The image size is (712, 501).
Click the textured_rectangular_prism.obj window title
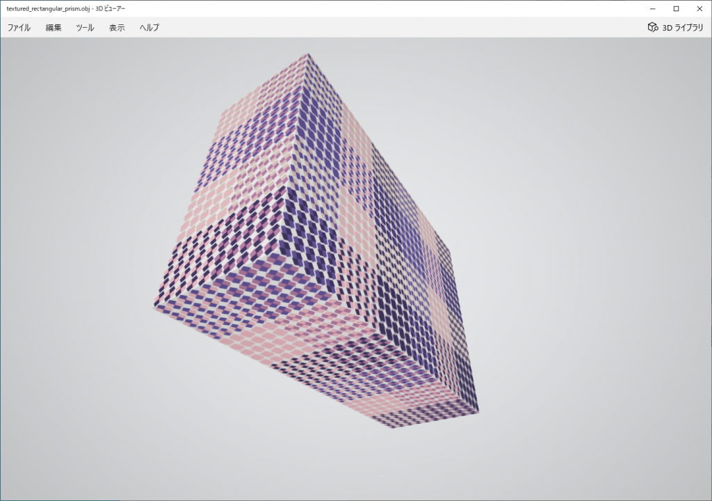click(x=65, y=8)
